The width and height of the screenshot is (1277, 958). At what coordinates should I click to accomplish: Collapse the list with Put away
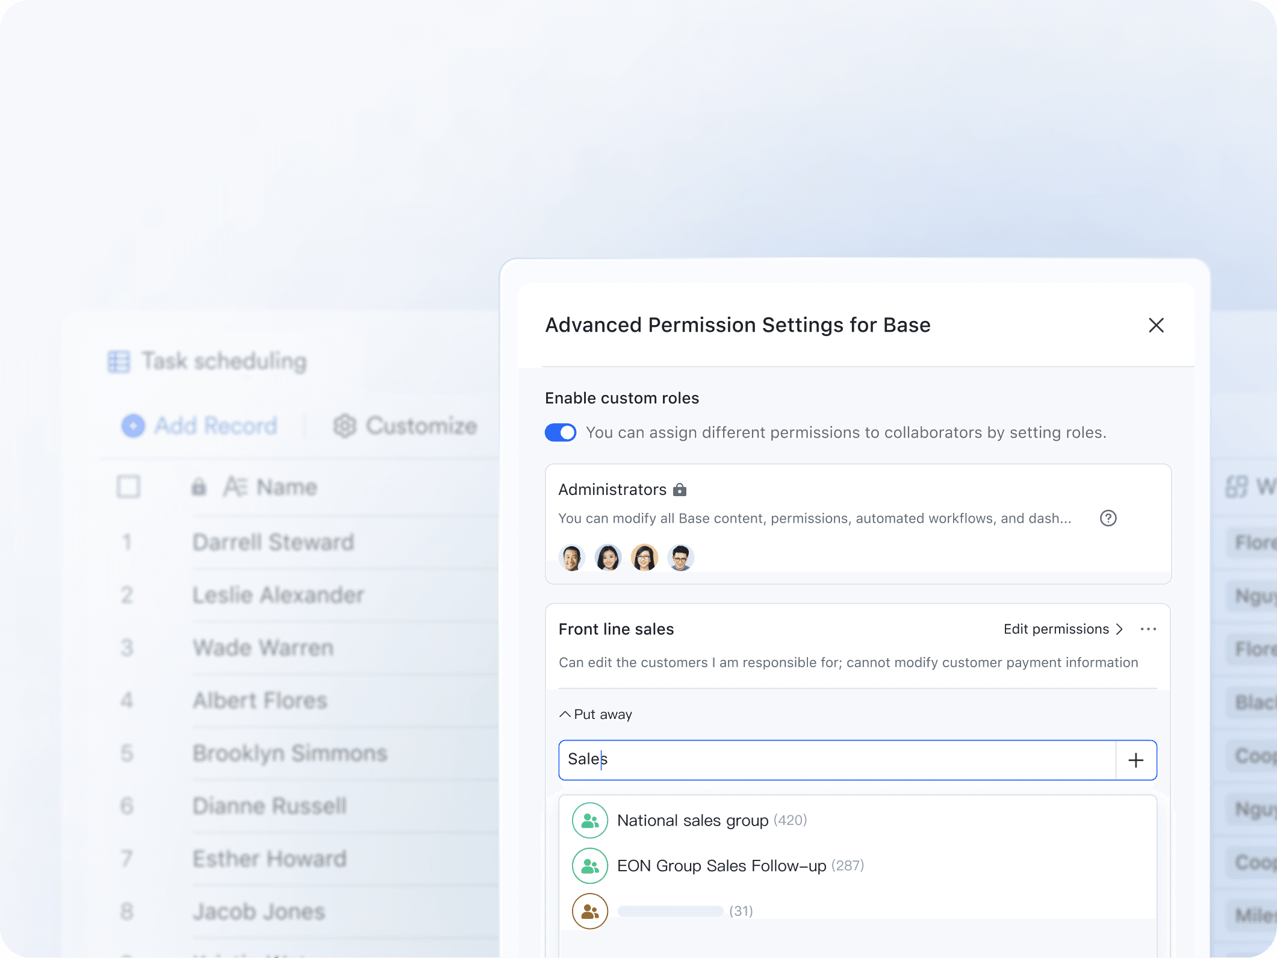(596, 714)
